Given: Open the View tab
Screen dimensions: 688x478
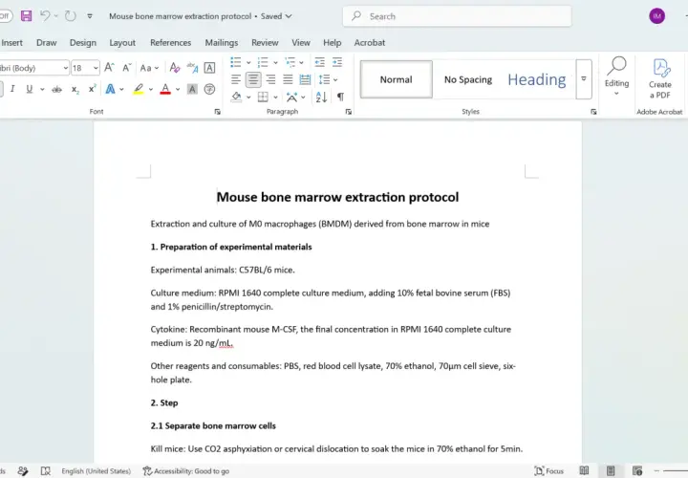Looking at the screenshot, I should click(x=301, y=43).
